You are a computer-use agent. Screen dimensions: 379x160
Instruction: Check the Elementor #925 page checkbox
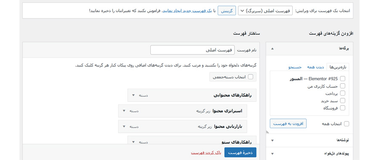click(342, 79)
